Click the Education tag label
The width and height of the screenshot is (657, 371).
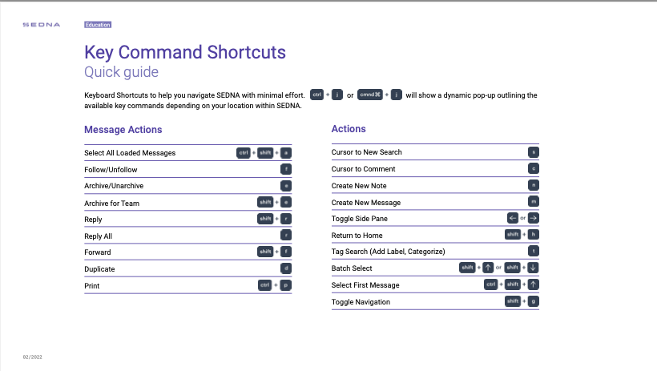point(98,25)
